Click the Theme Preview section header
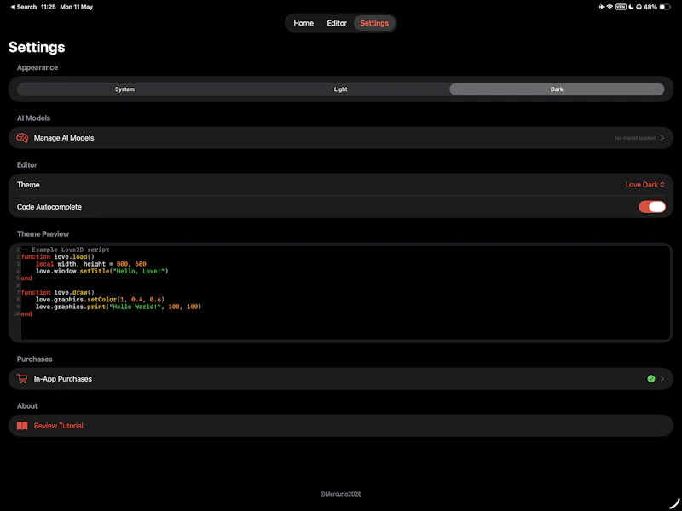 click(x=43, y=233)
